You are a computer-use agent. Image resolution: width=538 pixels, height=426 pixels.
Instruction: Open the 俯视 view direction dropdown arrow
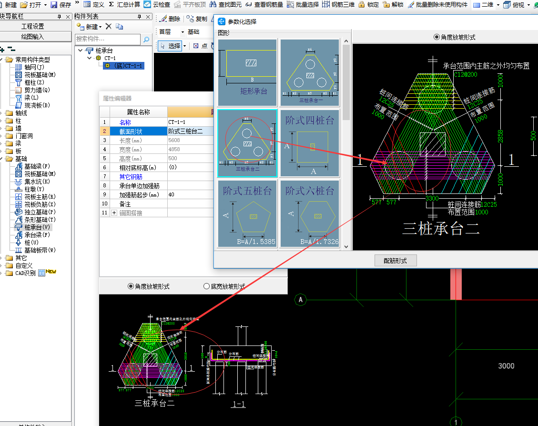click(x=529, y=5)
